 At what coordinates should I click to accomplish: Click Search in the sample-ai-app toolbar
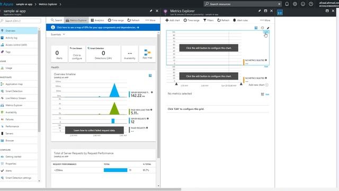click(57, 20)
